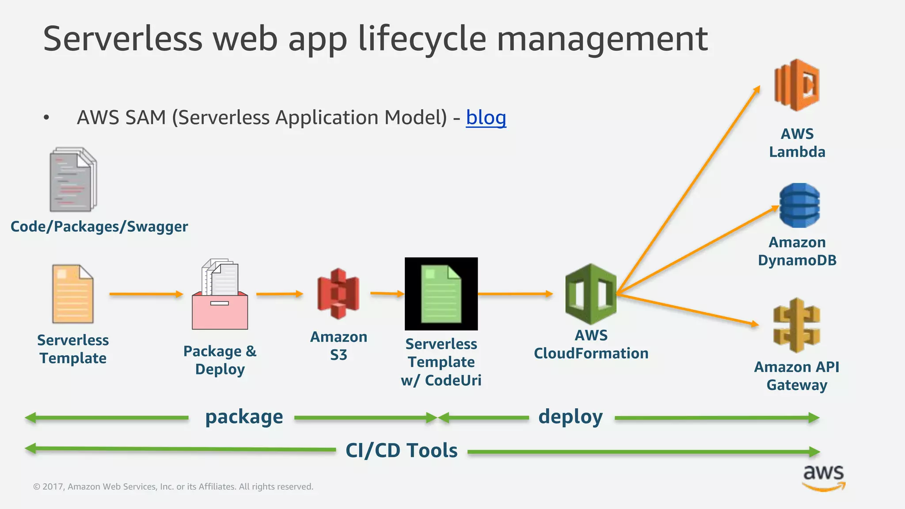The height and width of the screenshot is (509, 905).
Task: Select the 'CI/CD Tools' label
Action: [x=401, y=450]
